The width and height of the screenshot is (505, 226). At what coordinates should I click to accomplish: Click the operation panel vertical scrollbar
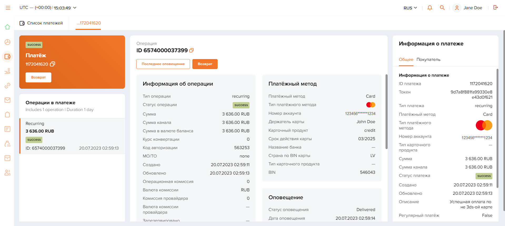click(x=387, y=112)
